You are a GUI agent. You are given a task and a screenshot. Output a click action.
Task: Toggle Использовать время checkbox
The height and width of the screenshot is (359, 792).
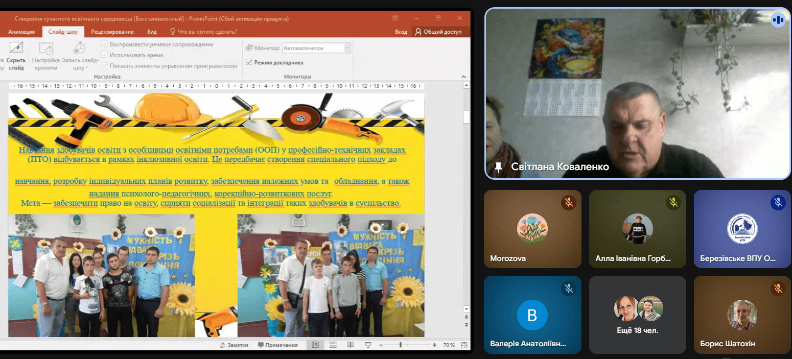(x=105, y=55)
